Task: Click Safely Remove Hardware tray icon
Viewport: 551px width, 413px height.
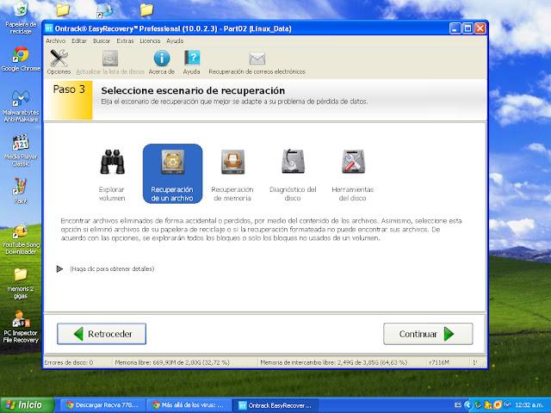Action: [x=478, y=405]
